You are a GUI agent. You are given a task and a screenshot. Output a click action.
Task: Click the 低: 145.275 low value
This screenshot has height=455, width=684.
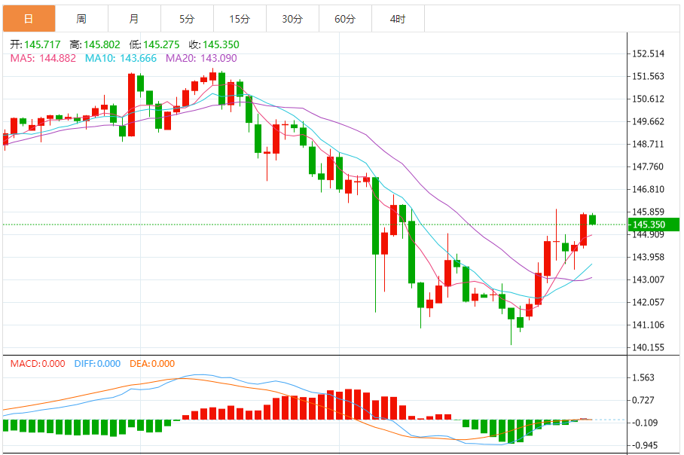pos(154,44)
